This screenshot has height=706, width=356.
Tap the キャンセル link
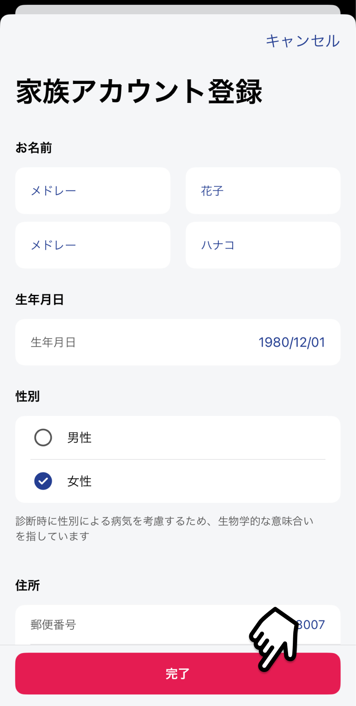[303, 41]
